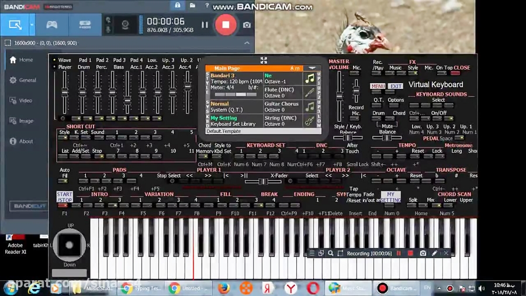Click the Bandicam lock icon
This screenshot has height=296, width=526.
(178, 5)
